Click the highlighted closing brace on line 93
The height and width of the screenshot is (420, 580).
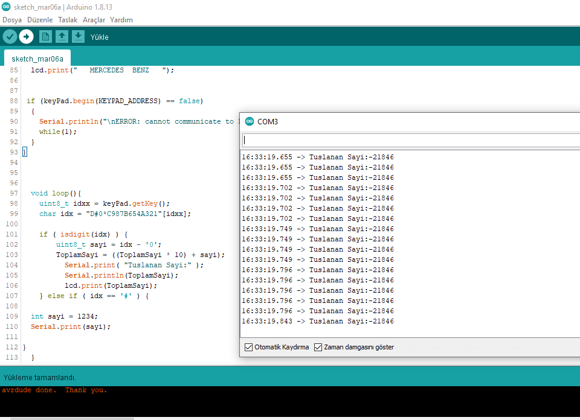coord(25,152)
